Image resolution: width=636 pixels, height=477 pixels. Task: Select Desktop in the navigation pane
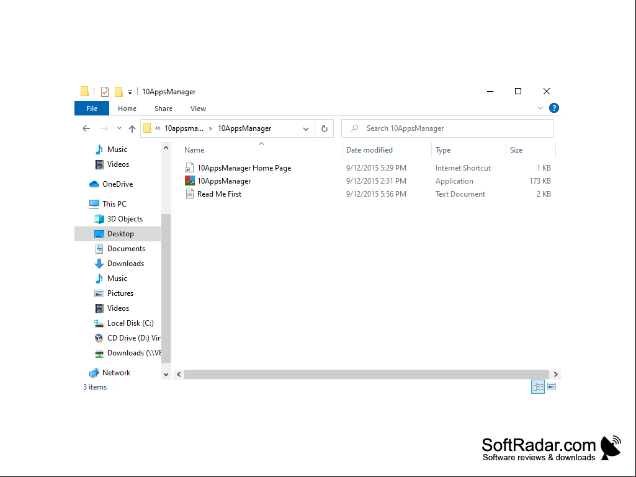118,234
